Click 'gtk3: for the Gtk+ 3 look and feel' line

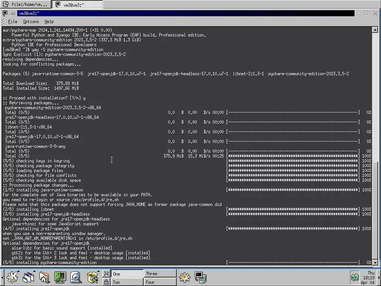point(81,258)
